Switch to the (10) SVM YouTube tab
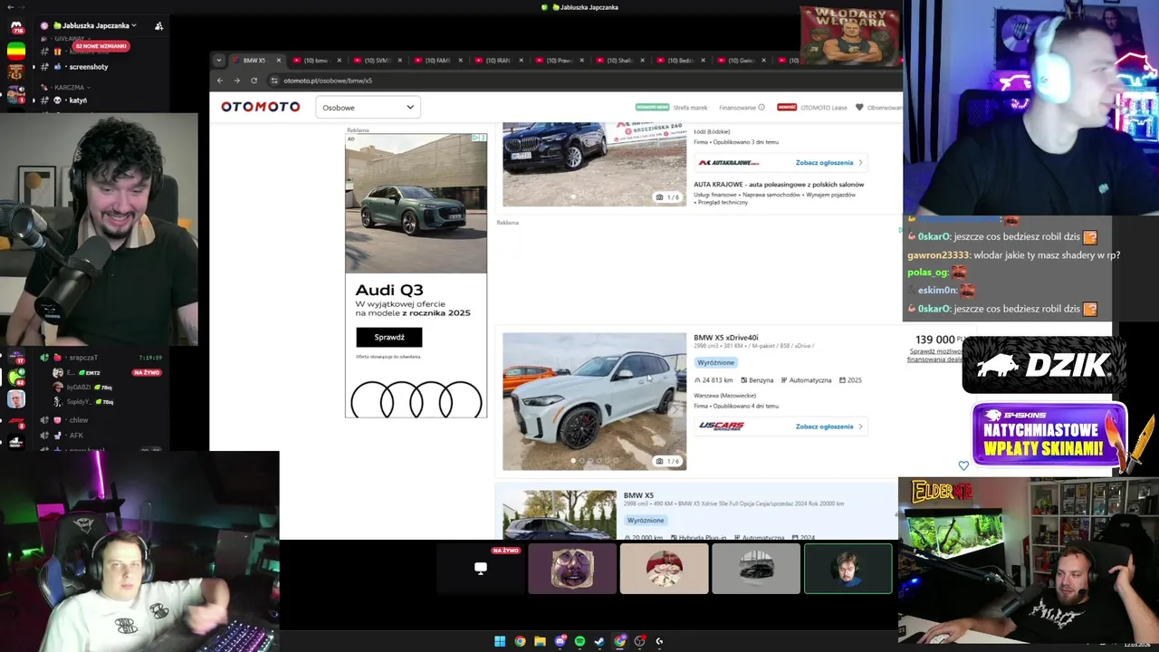Image resolution: width=1159 pixels, height=652 pixels. click(376, 61)
